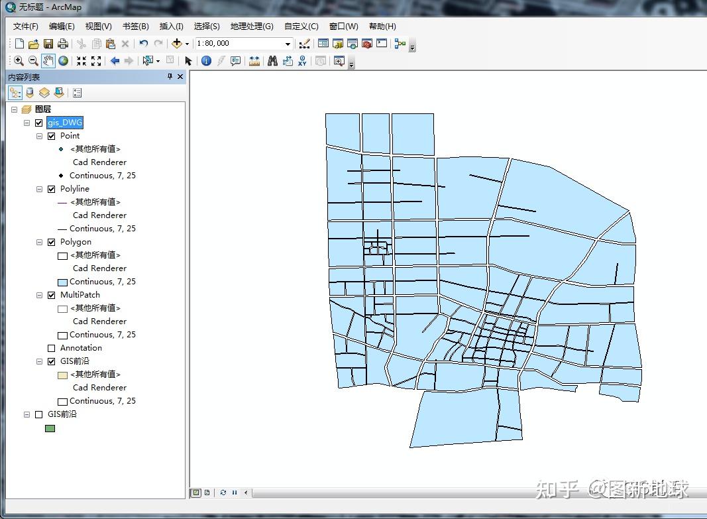Collapse the gis_DWG group layer
The height and width of the screenshot is (519, 707).
coord(27,122)
